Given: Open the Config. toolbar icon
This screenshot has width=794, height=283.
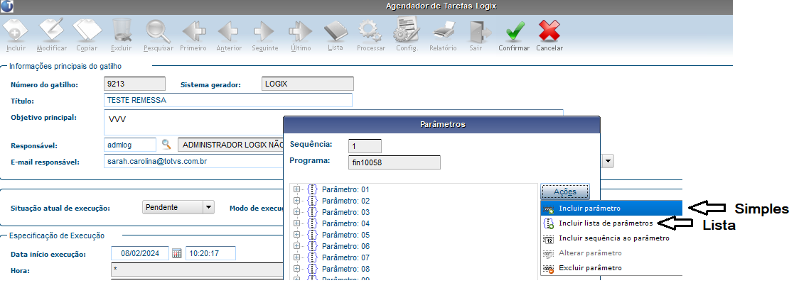Looking at the screenshot, I should (406, 29).
